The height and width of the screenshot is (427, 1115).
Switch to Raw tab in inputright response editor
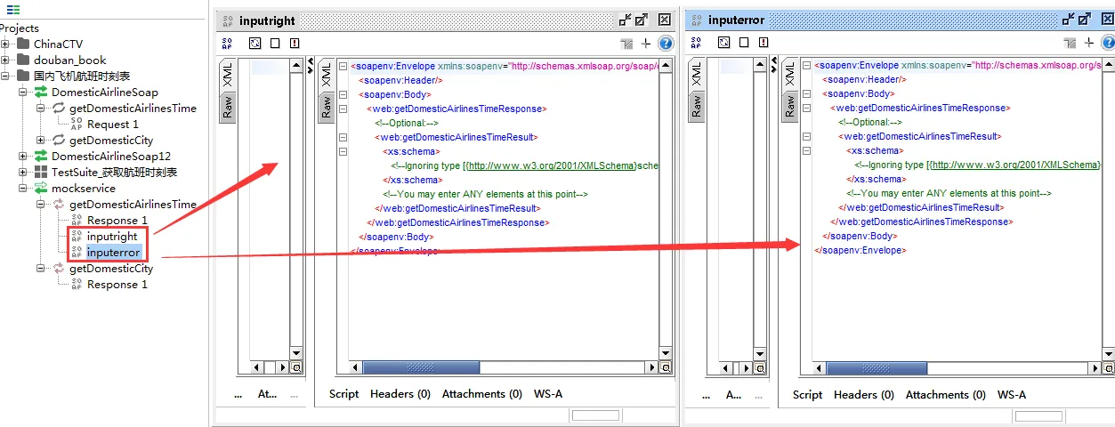coord(327,107)
